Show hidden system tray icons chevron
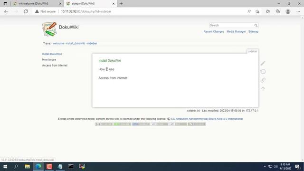Image resolution: width=304 pixels, height=171 pixels. pos(265,167)
